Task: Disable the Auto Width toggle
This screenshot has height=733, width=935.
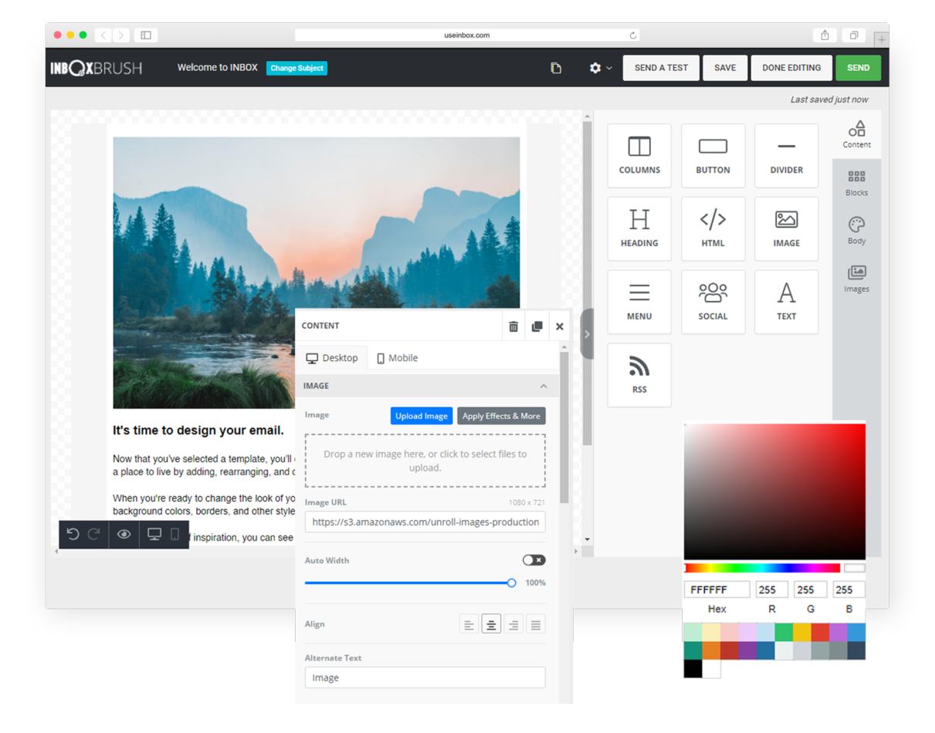Action: (534, 559)
